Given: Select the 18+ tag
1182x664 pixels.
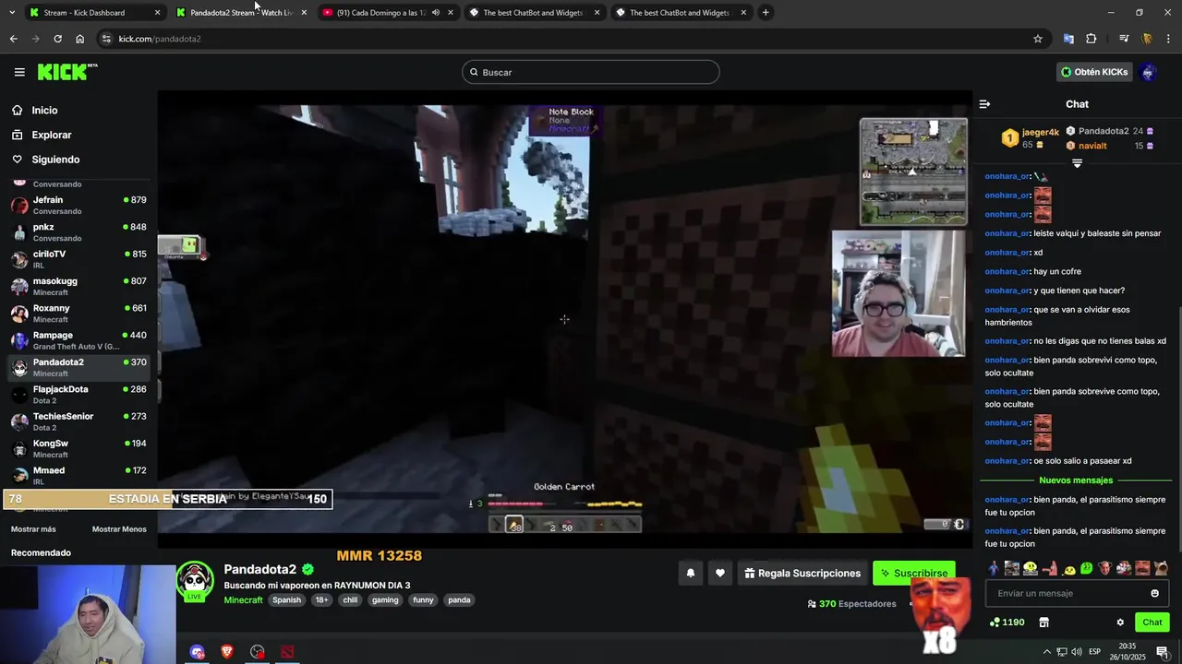Looking at the screenshot, I should pyautogui.click(x=321, y=599).
